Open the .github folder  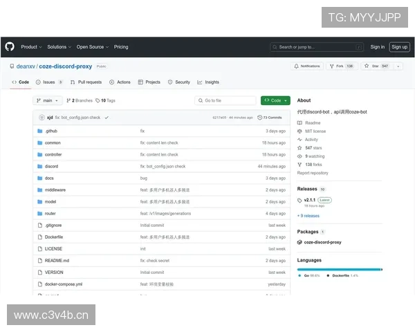click(x=51, y=131)
